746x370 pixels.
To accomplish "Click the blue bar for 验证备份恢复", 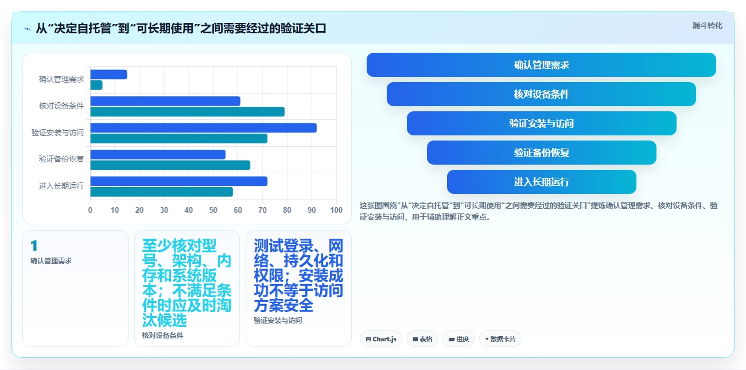I will (158, 154).
